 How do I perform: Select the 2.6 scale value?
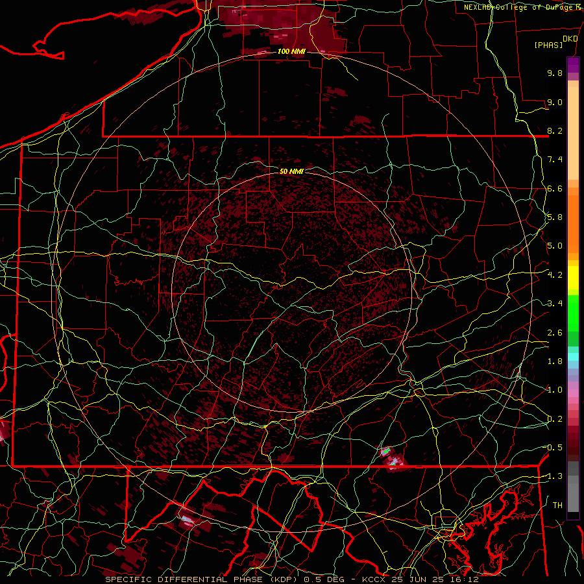(x=555, y=333)
